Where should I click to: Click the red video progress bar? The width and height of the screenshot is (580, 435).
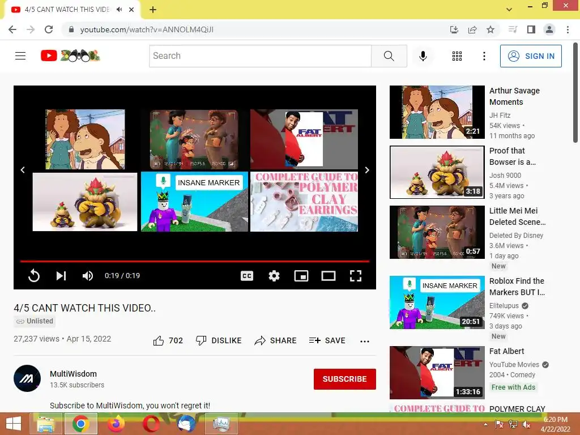pos(195,261)
